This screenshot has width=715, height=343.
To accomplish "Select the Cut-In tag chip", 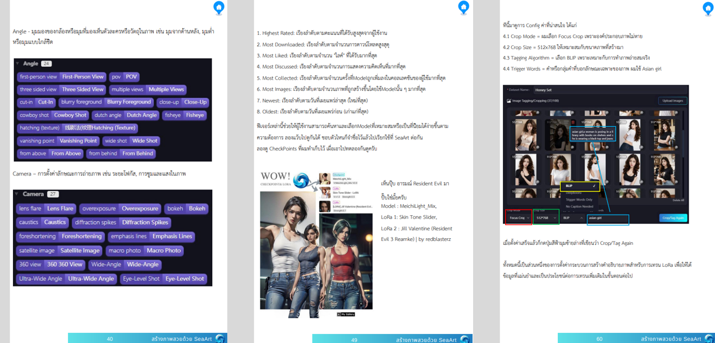I will click(x=36, y=102).
